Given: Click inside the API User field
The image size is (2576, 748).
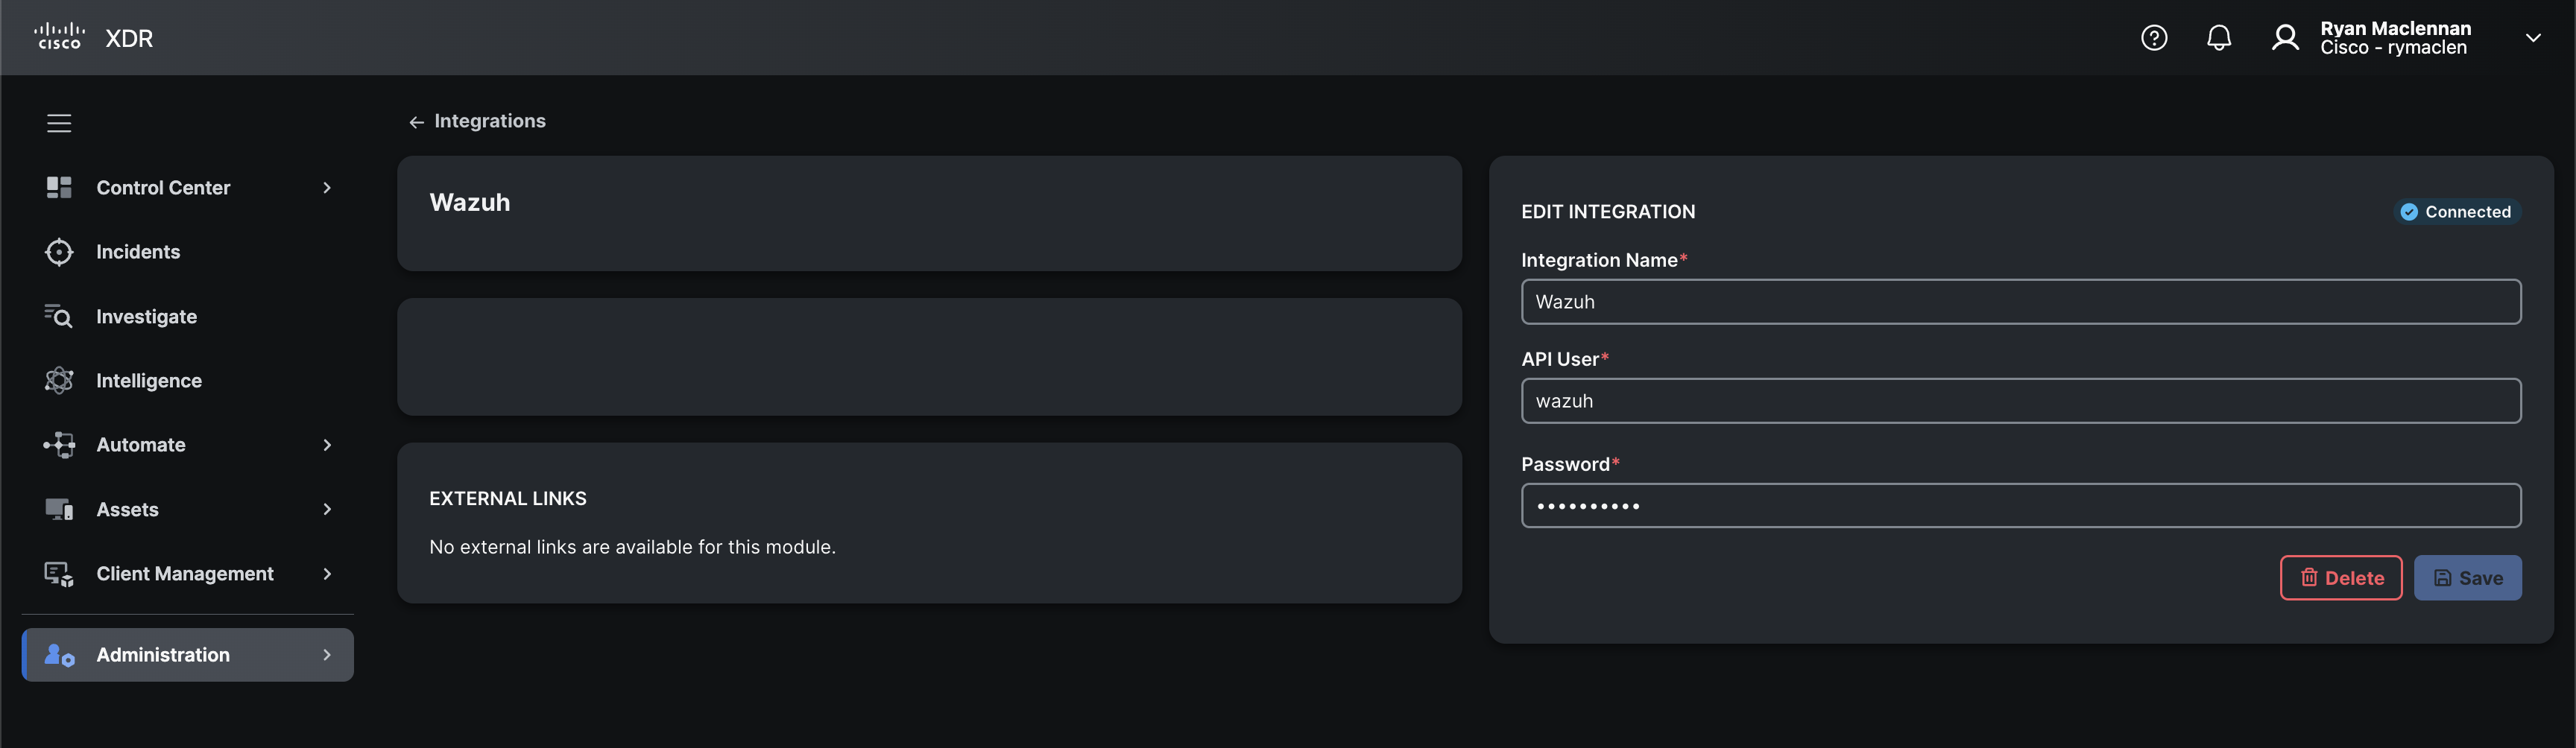Looking at the screenshot, I should click(2021, 400).
